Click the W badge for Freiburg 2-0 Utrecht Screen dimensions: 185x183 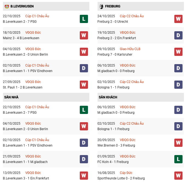(x=178, y=19)
